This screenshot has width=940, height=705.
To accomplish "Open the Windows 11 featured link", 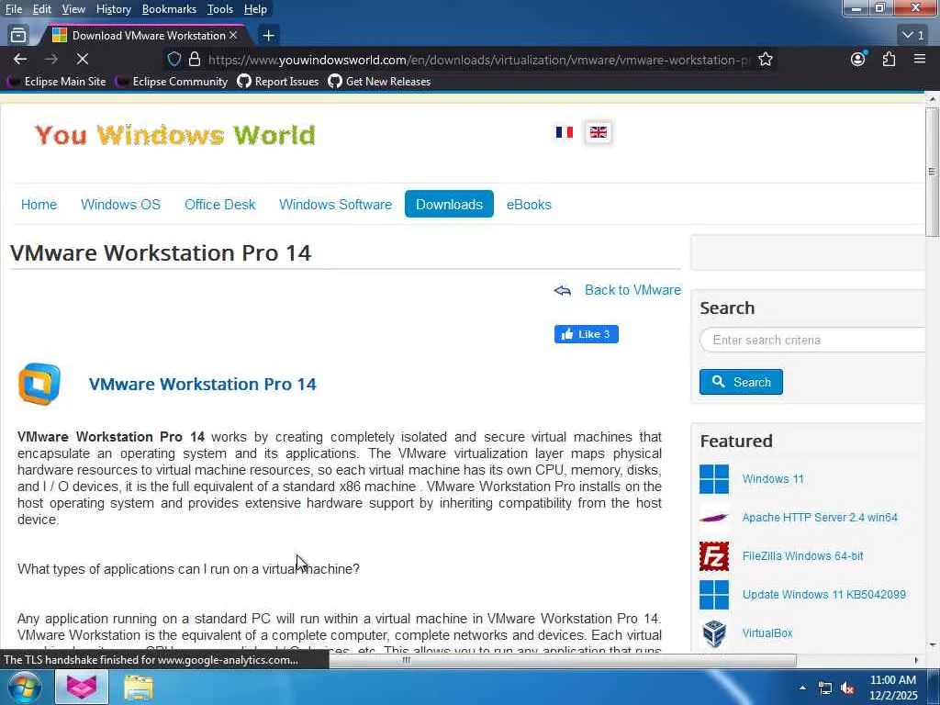I will click(x=773, y=479).
